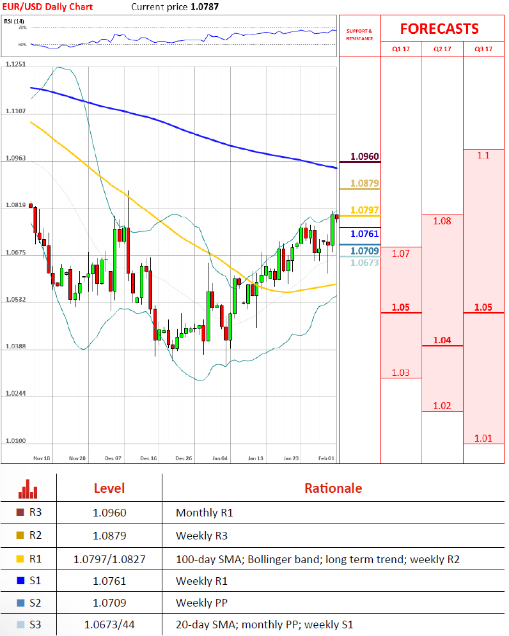Click the RSI (14) label
The image size is (509, 636).
click(14, 21)
